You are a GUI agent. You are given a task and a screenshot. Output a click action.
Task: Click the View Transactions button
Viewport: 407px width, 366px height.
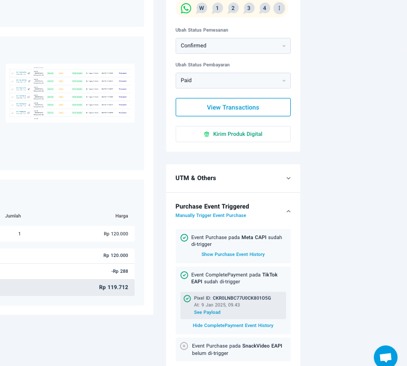point(233,107)
